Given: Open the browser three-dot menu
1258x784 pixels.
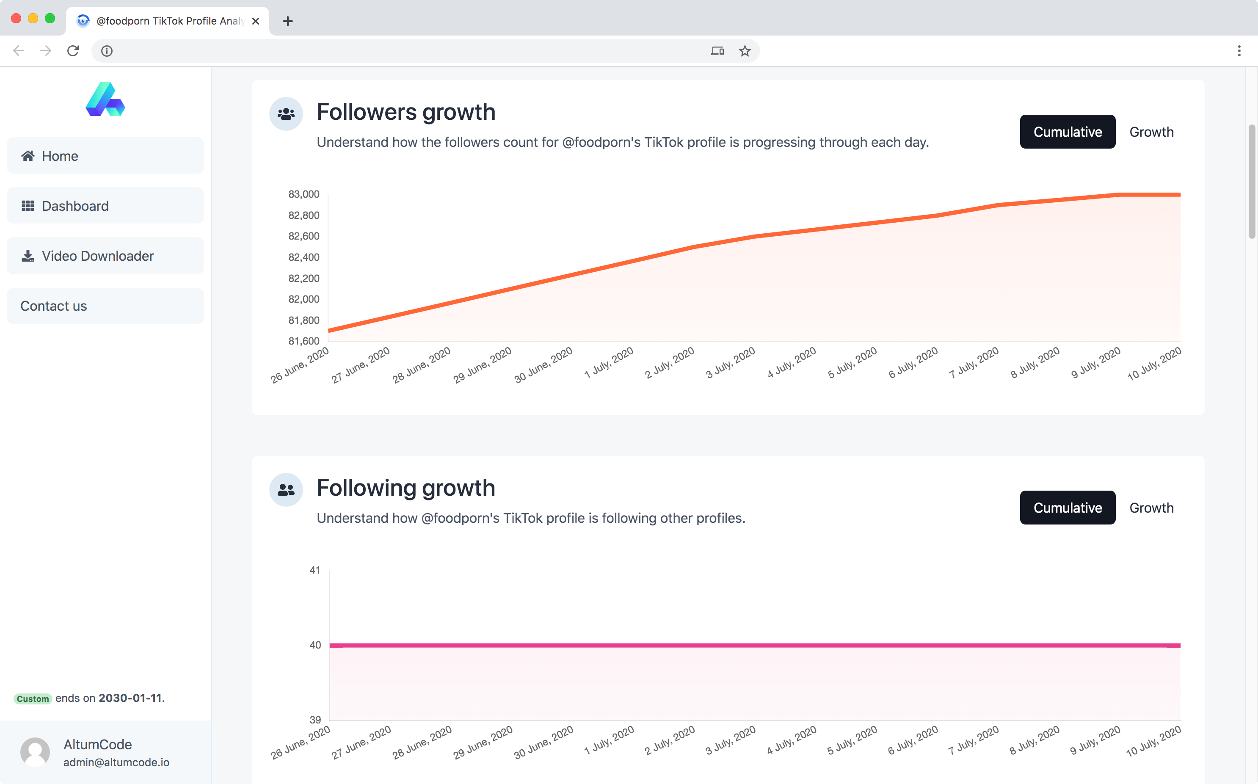Looking at the screenshot, I should [x=1239, y=51].
